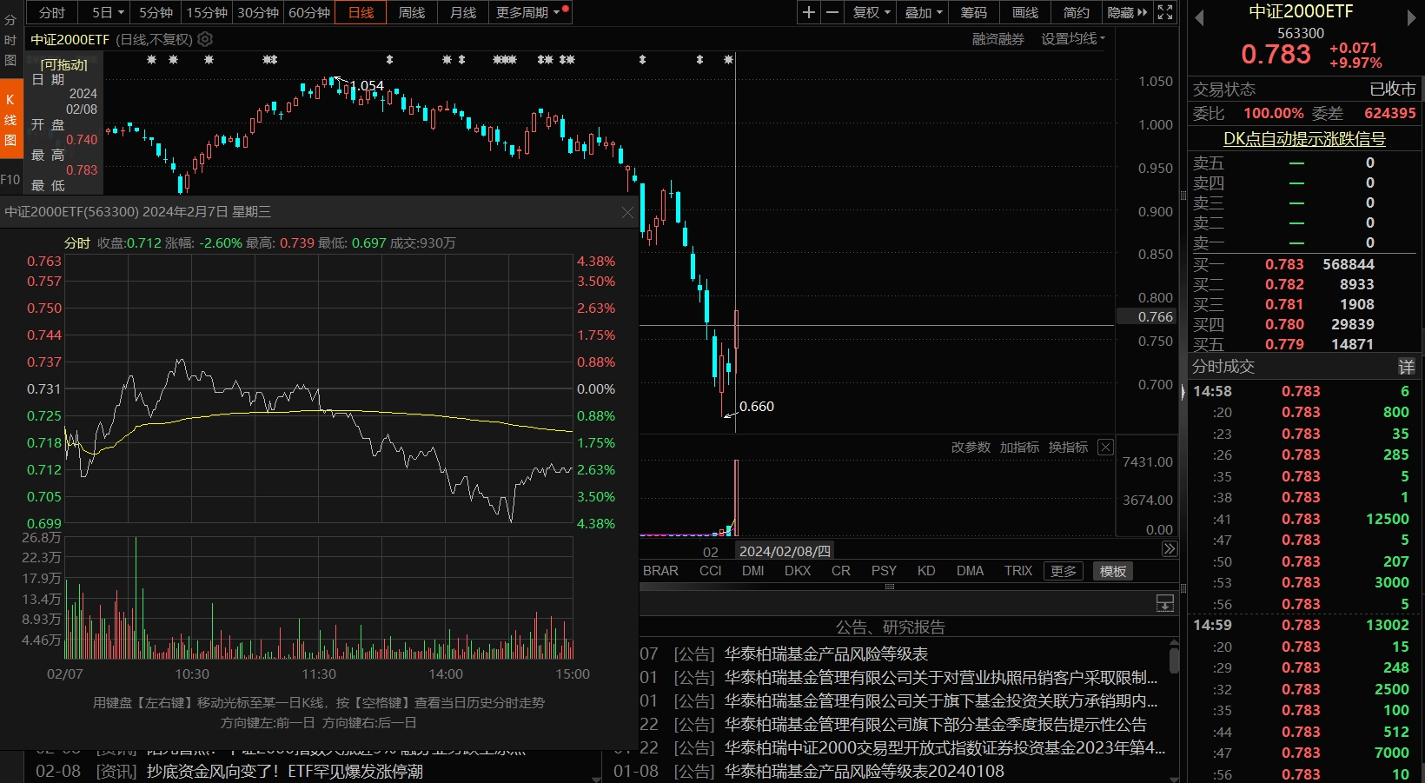
Task: Open news 抄底资金风向变了！ETF罕见爆发涨停潮
Action: point(285,771)
